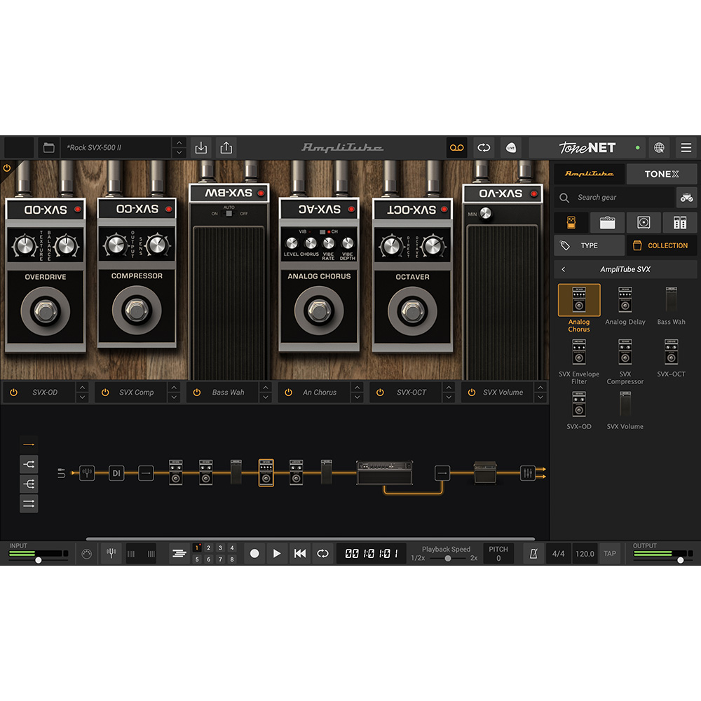This screenshot has height=701, width=701.
Task: Choose the parallel lines routing icon
Action: pos(29,503)
